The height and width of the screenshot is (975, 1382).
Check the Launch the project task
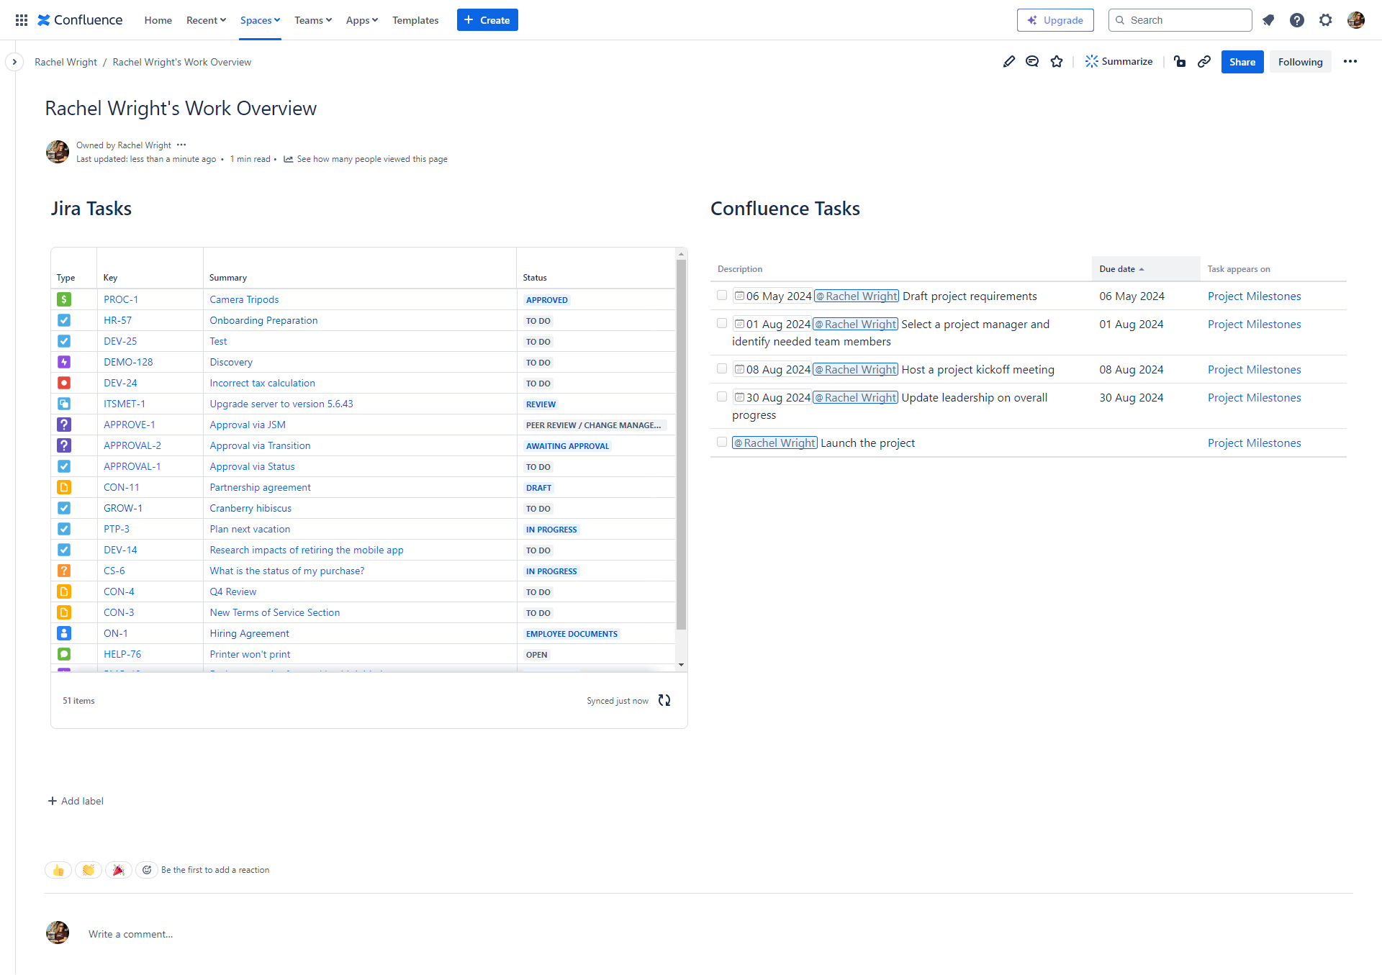(x=721, y=442)
